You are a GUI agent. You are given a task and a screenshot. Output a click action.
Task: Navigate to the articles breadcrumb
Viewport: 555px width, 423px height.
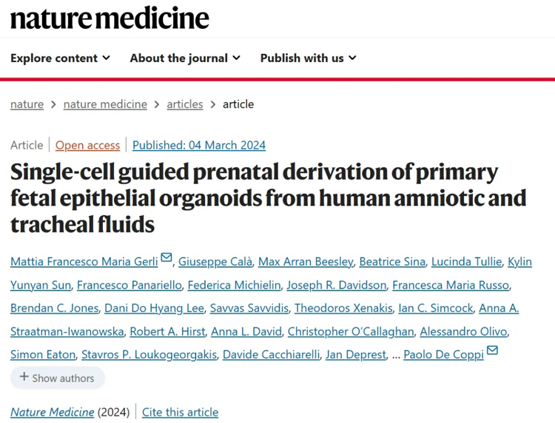coord(185,104)
